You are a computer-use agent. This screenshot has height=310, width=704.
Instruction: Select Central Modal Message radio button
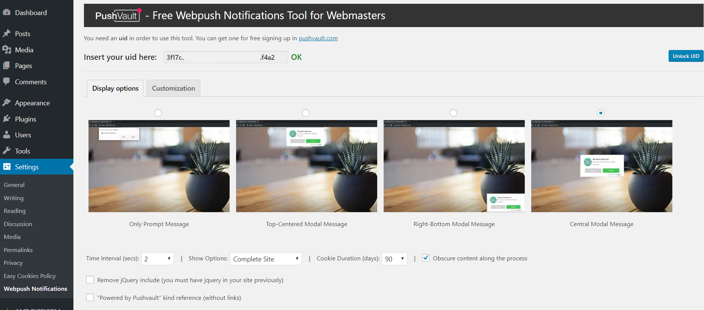point(601,113)
